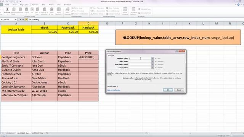The width and height of the screenshot is (244, 137).
Task: Click the cell containing =HLOOKUP()
Action: click(88, 57)
